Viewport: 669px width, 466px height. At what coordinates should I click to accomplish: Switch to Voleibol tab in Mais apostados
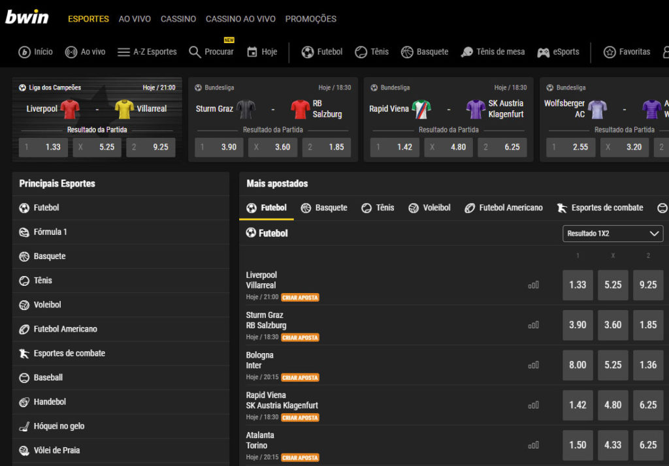coord(429,208)
